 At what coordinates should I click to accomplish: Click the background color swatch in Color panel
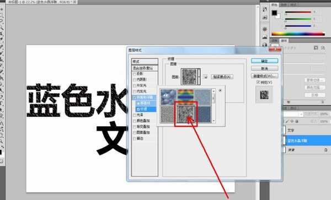(278, 16)
